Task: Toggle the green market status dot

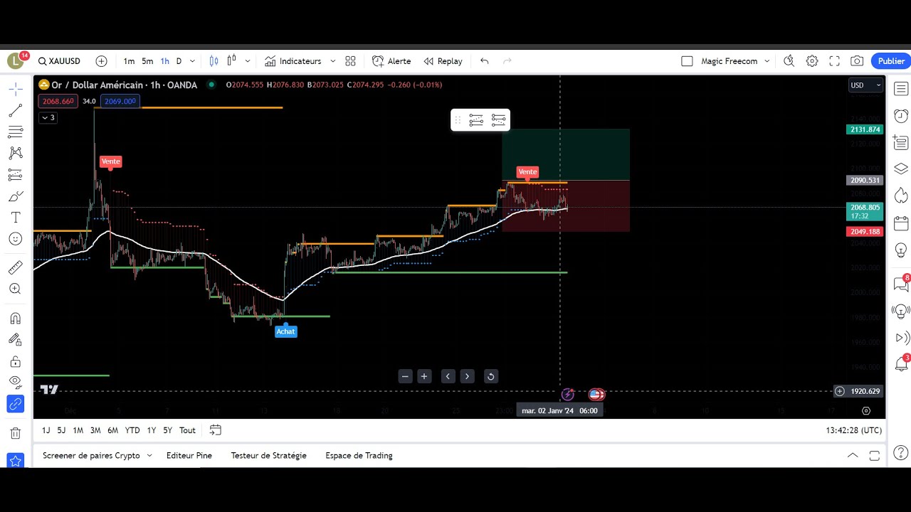Action: (211, 85)
